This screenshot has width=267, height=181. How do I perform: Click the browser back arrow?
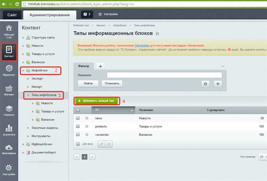click(x=4, y=4)
